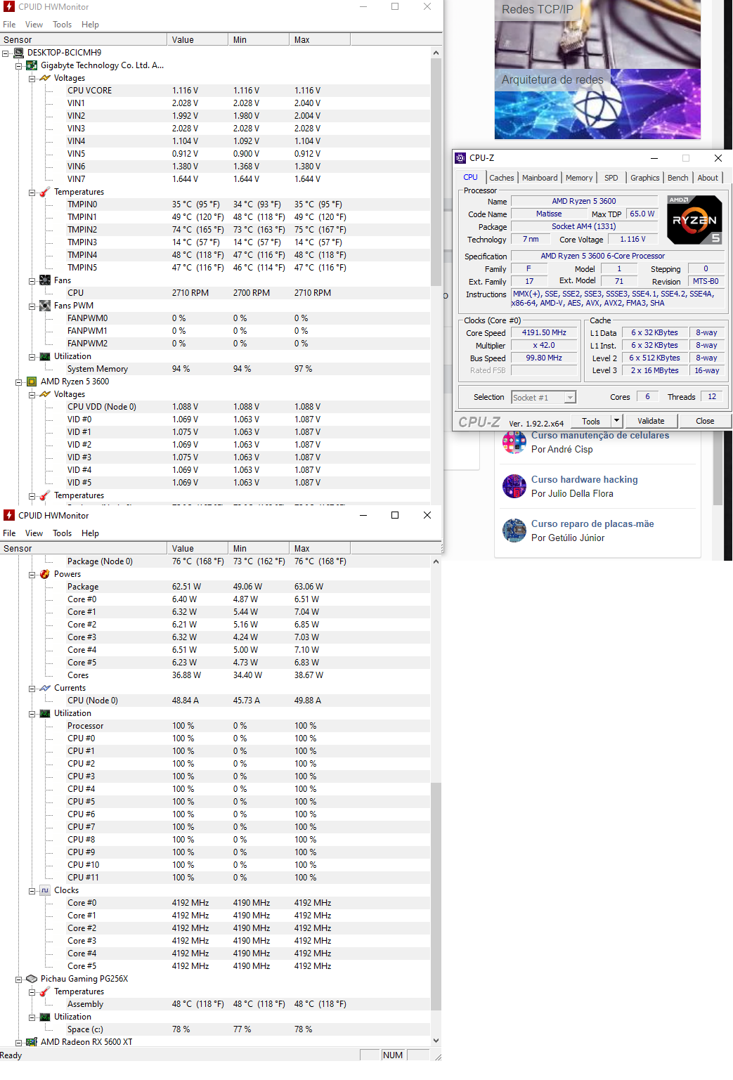The image size is (733, 1080).
Task: Click the Curso hardware hacking avatar icon
Action: coord(514,486)
